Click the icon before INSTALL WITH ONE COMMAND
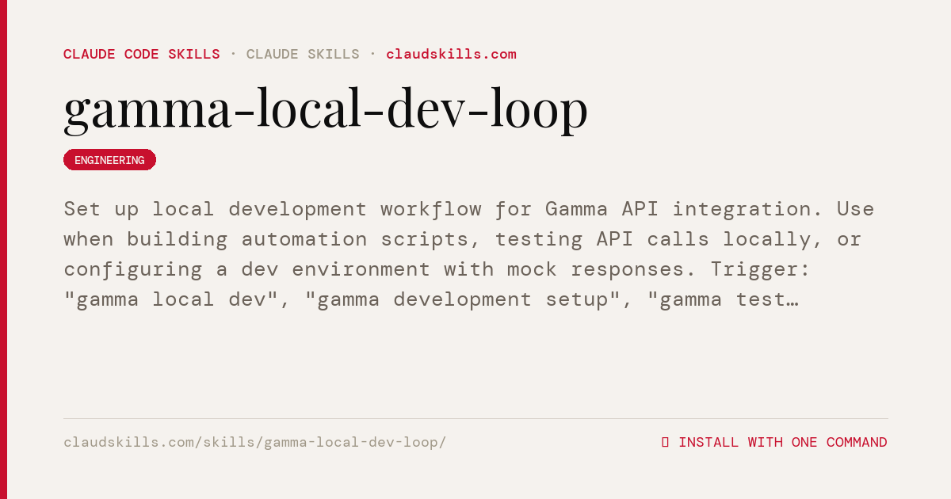 665,442
